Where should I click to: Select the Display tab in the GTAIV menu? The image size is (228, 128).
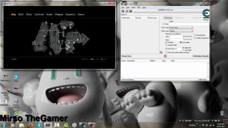(x=59, y=14)
